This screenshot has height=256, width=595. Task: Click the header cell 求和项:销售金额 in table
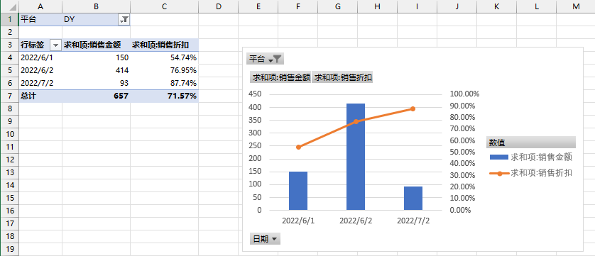coord(97,45)
